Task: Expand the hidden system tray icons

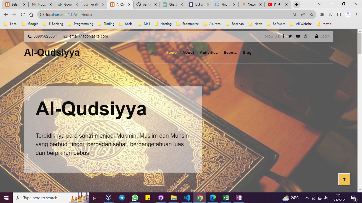Action: [x=307, y=198]
